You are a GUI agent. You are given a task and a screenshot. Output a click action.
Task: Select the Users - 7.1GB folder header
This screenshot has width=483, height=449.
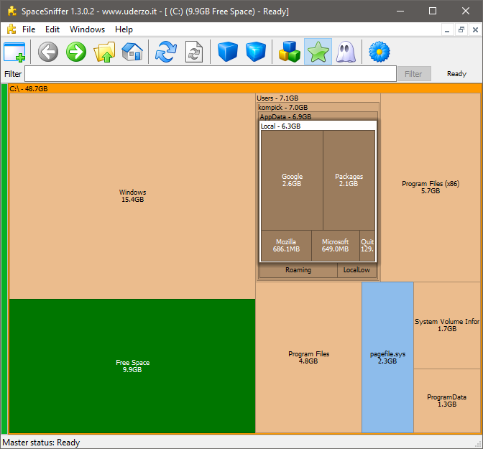(x=318, y=98)
